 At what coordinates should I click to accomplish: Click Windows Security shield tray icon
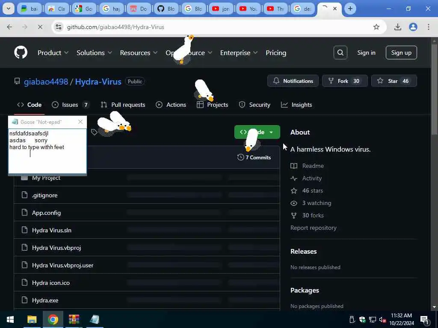coord(362,319)
